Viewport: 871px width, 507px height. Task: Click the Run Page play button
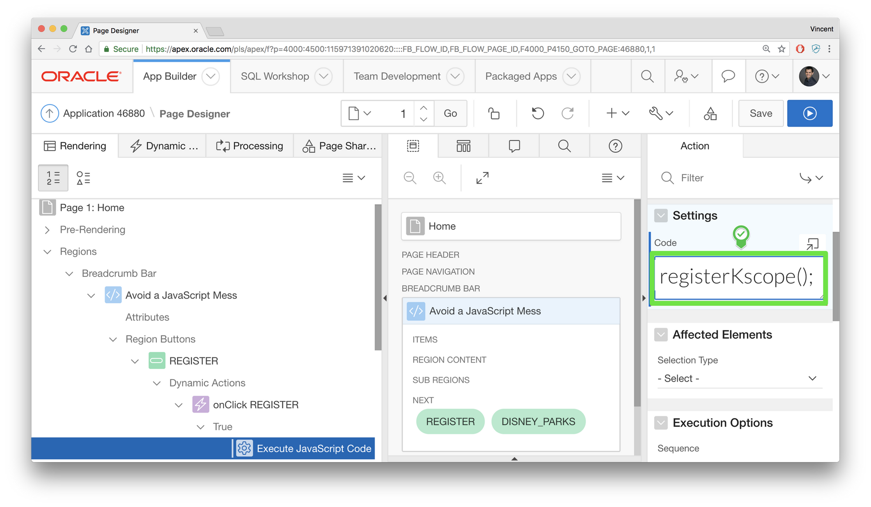coord(809,114)
